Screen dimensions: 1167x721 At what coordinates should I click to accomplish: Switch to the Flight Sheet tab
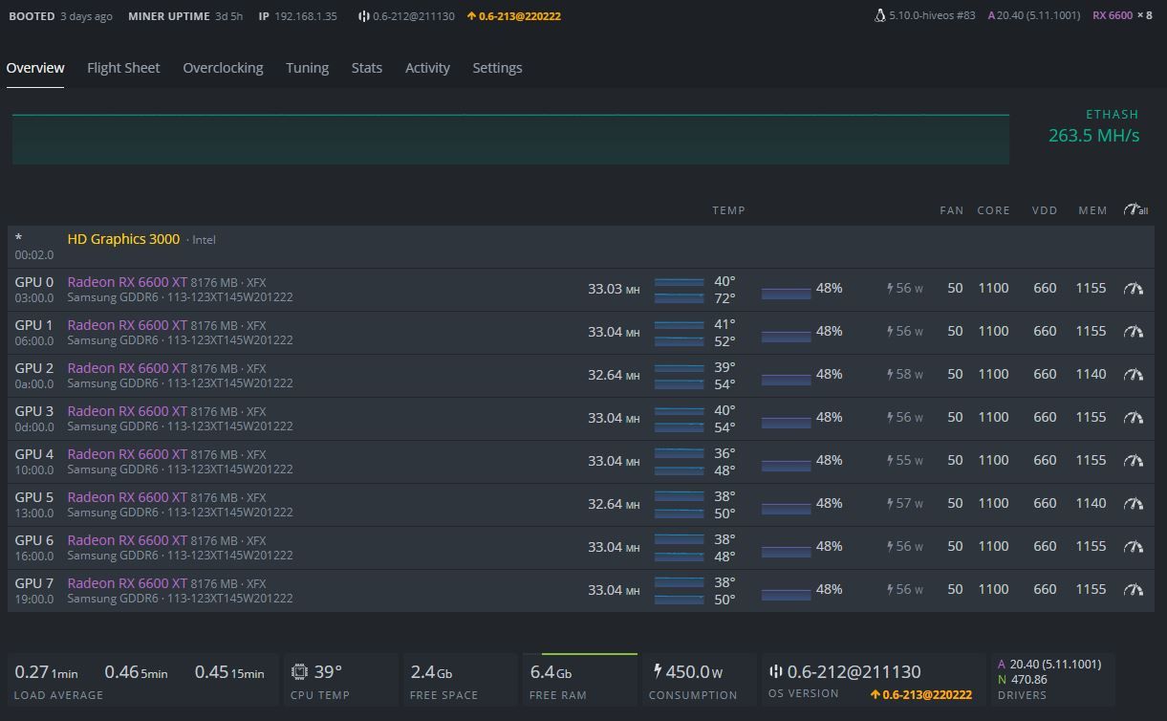tap(123, 68)
